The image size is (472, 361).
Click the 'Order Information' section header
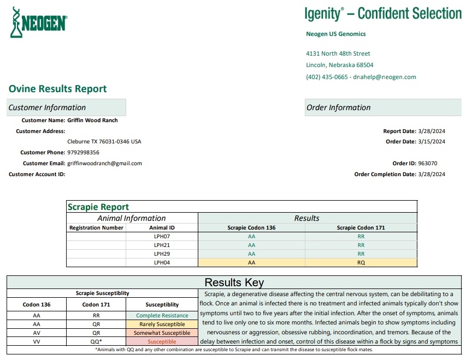pyautogui.click(x=383, y=107)
